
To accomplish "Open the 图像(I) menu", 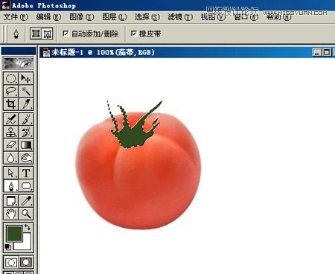I will (x=82, y=17).
